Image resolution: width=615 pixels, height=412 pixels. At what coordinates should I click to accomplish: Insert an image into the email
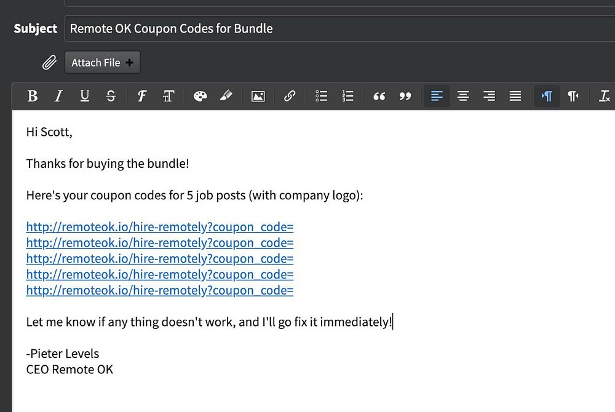click(258, 96)
